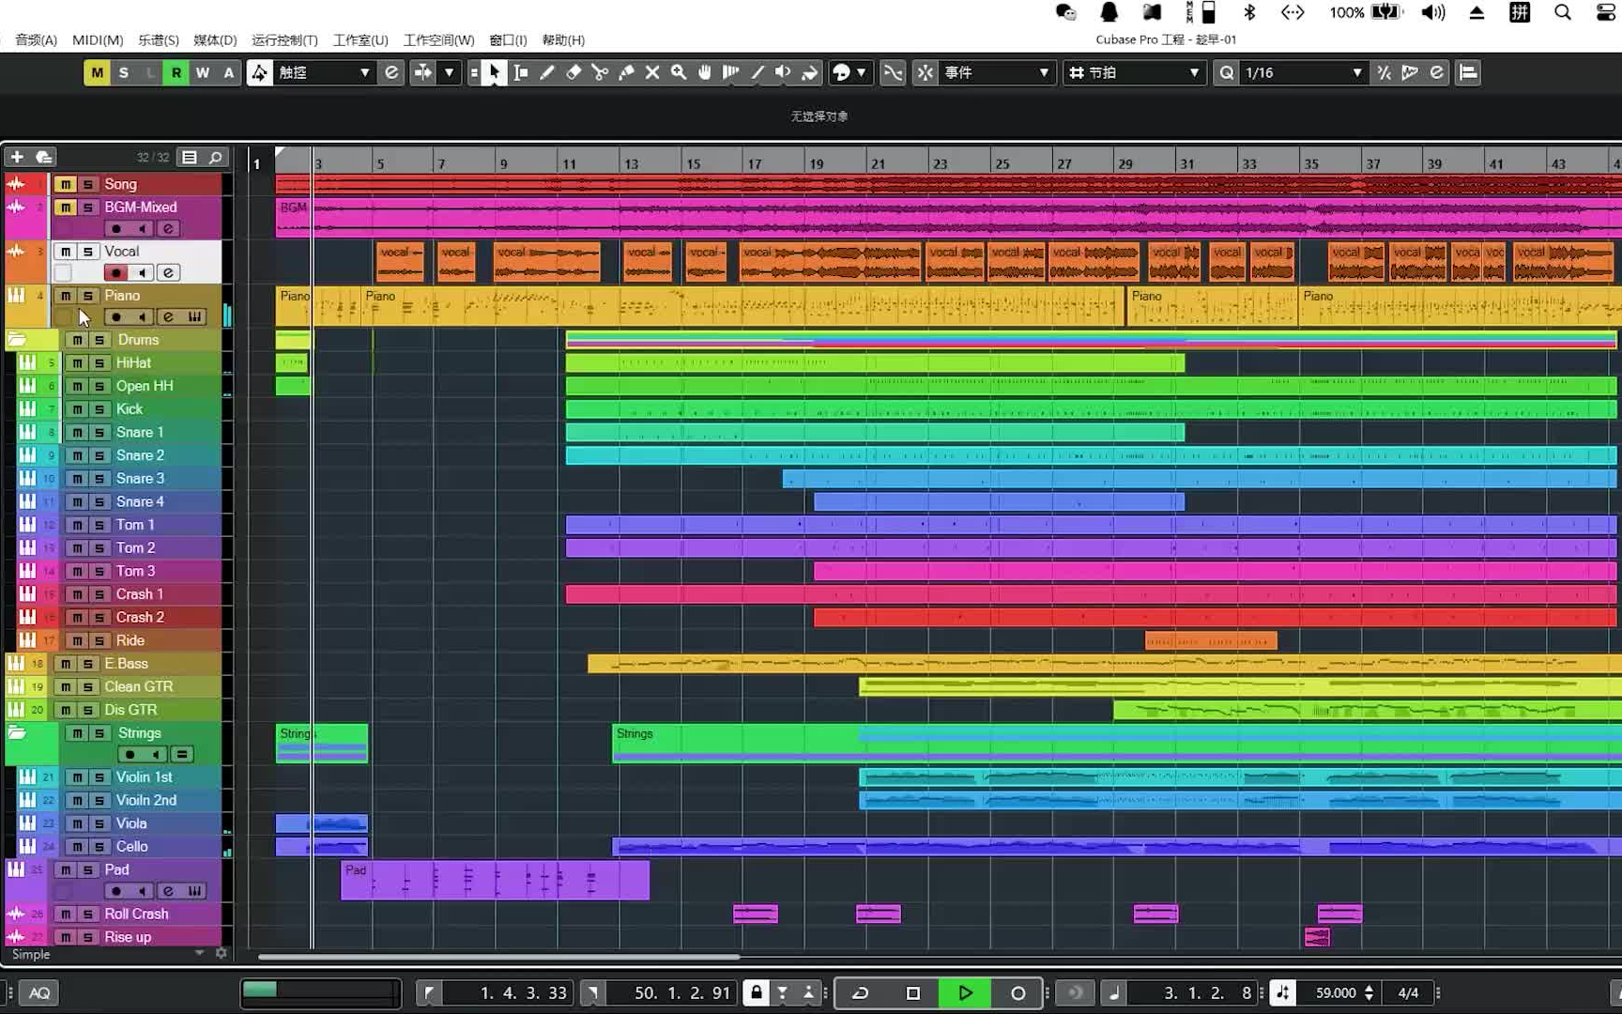Open the 媒体(D) menu
Screen dimensions: 1622x1014
point(215,39)
